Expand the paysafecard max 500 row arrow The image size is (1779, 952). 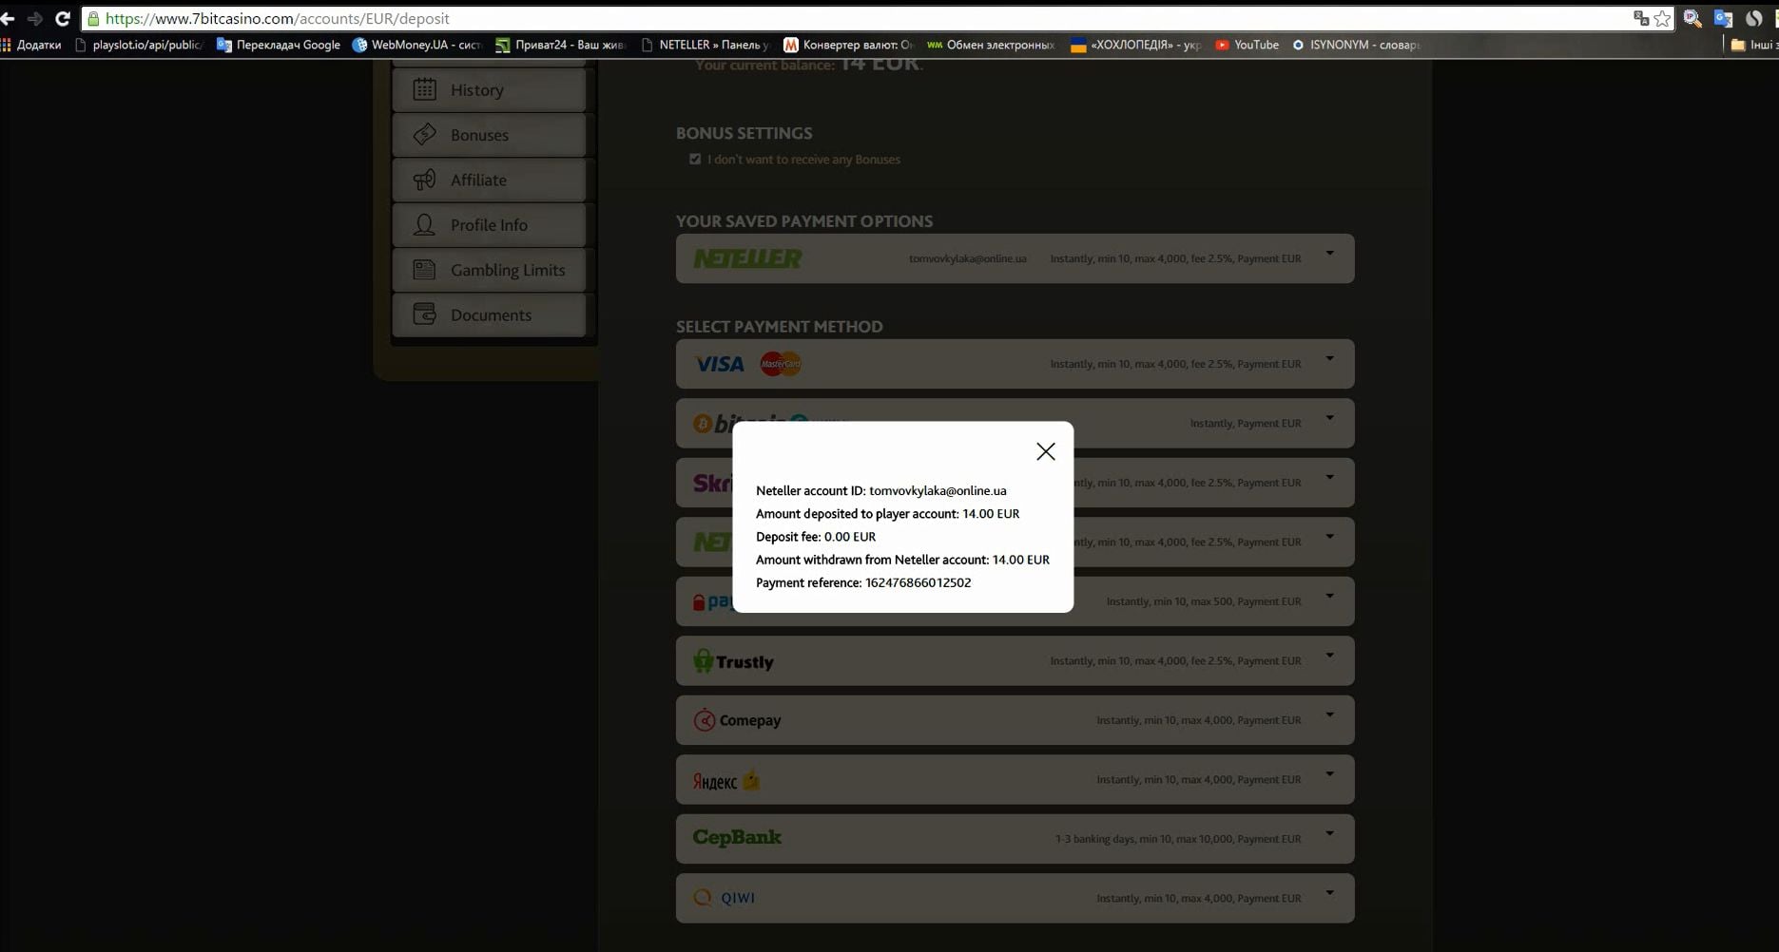pos(1330,597)
